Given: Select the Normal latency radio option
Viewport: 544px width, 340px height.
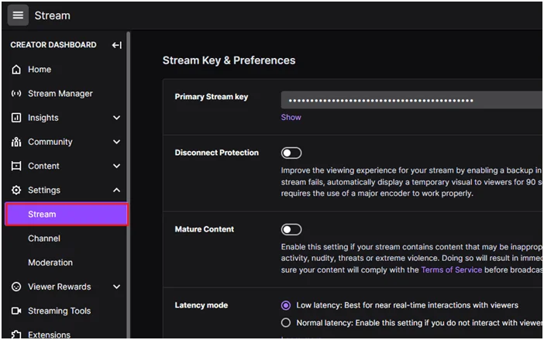Looking at the screenshot, I should [285, 323].
